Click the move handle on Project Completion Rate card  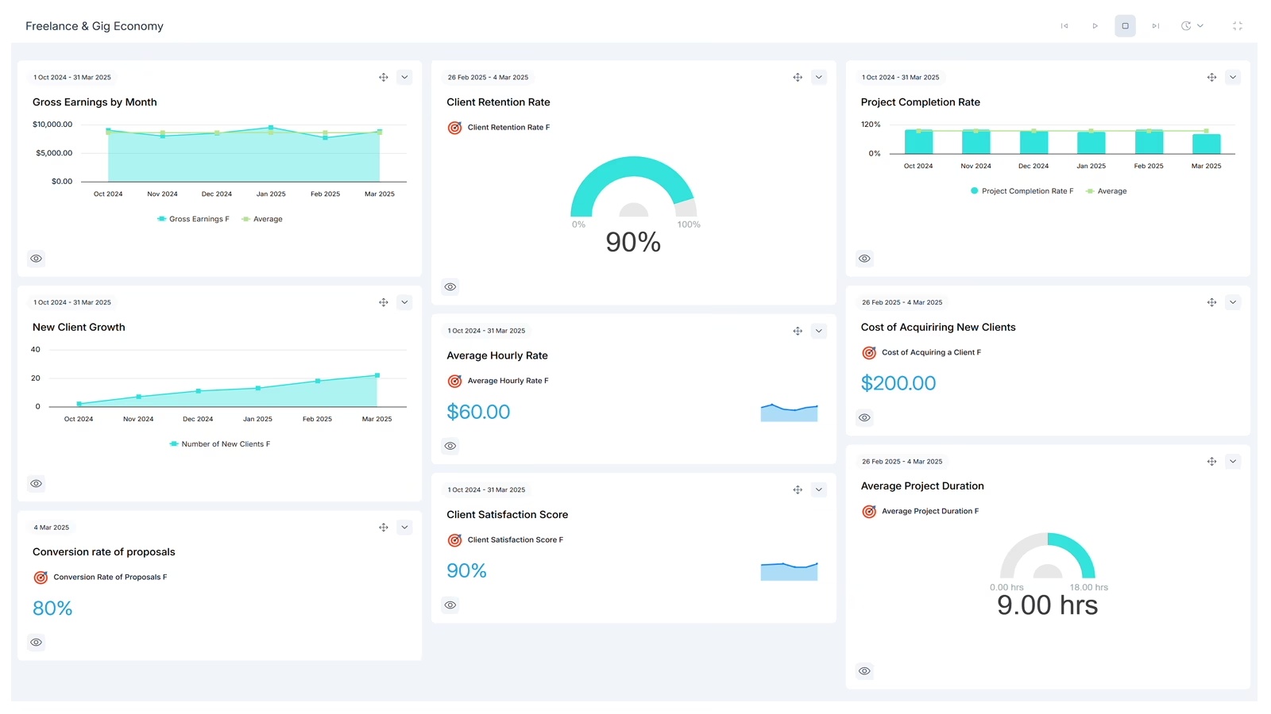tap(1211, 77)
